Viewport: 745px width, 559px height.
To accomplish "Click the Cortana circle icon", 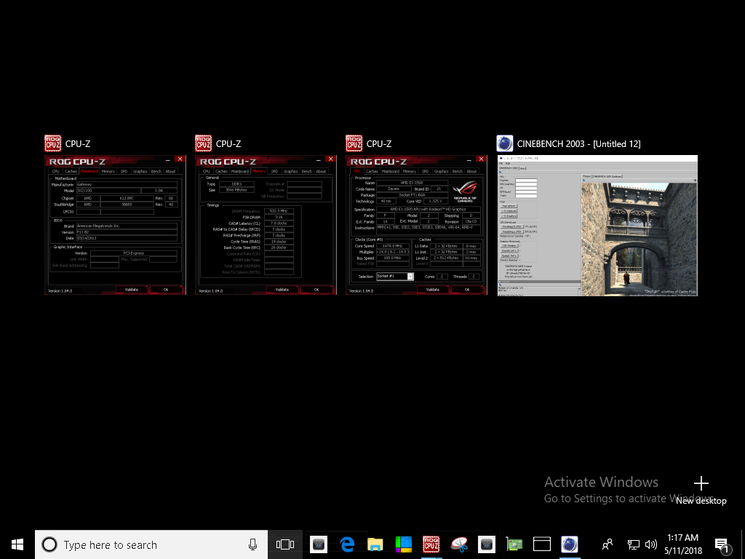I will pyautogui.click(x=49, y=544).
